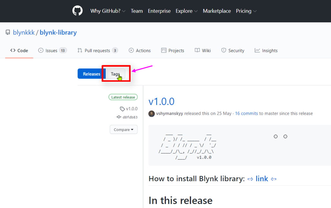
Task: Open the Security tab
Action: (x=233, y=51)
